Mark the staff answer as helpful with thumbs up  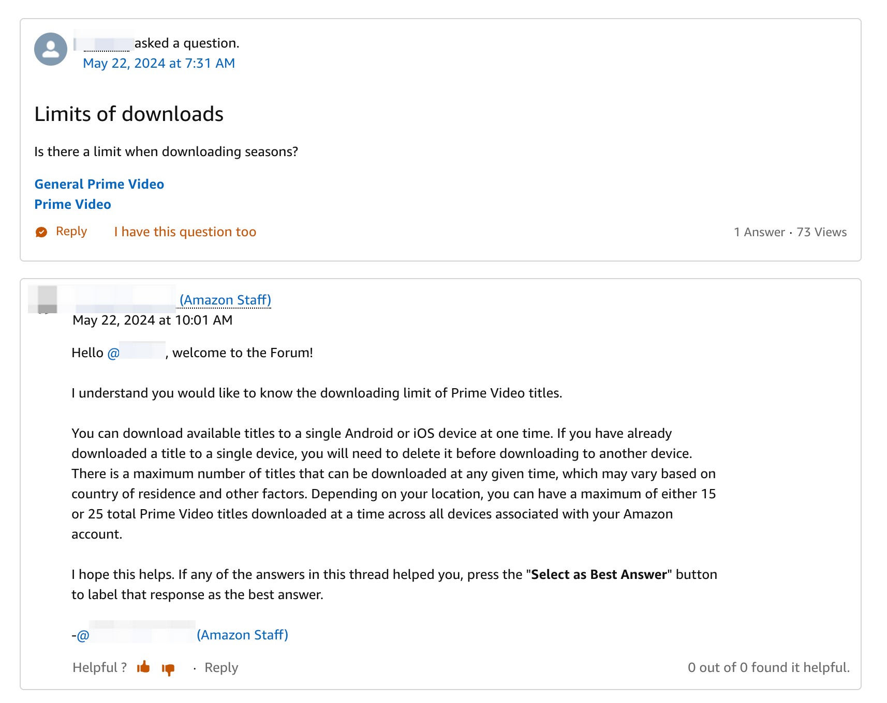click(143, 667)
